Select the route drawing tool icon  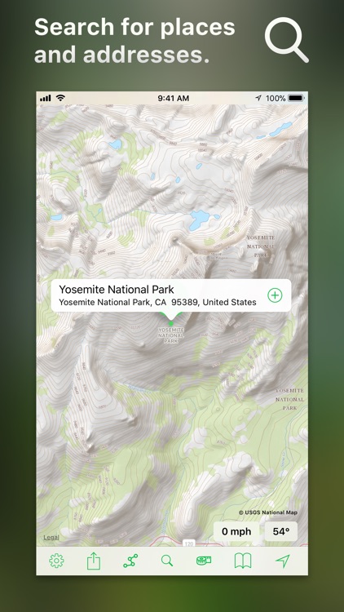[130, 561]
